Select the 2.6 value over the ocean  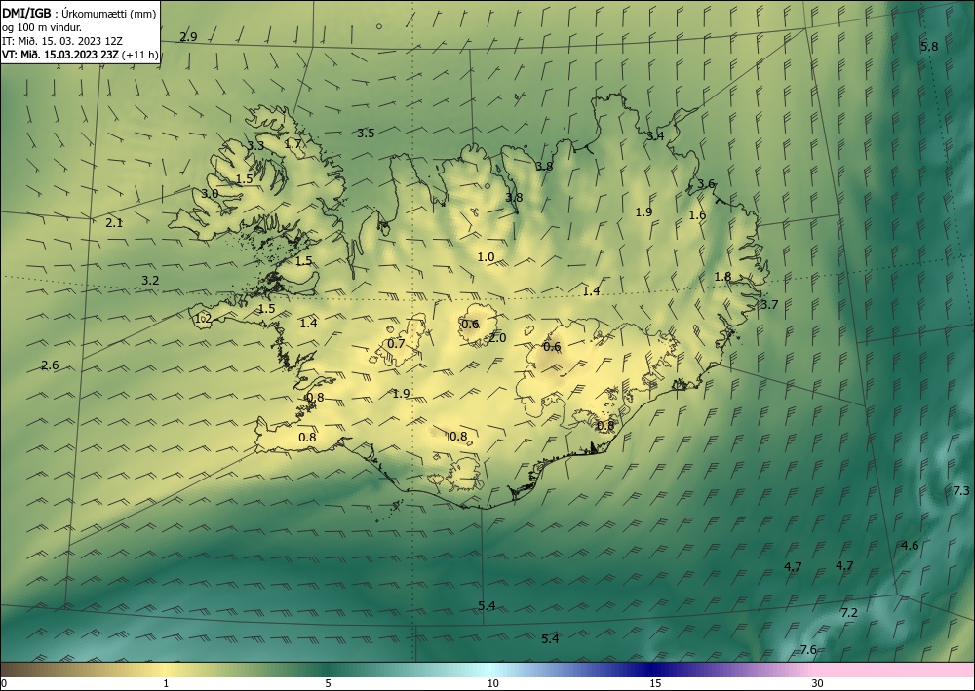click(50, 365)
